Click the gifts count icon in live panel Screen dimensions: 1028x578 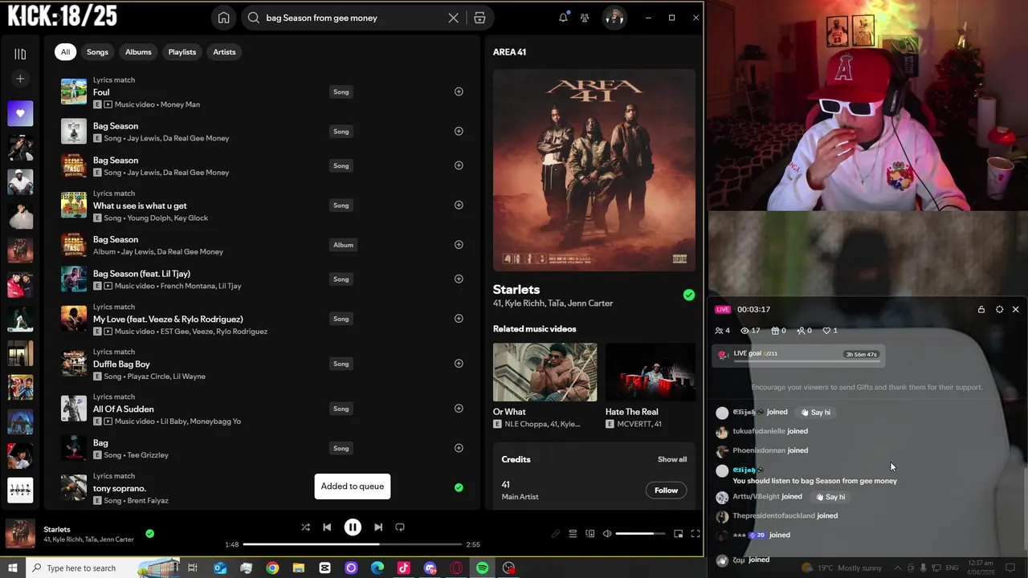(778, 331)
